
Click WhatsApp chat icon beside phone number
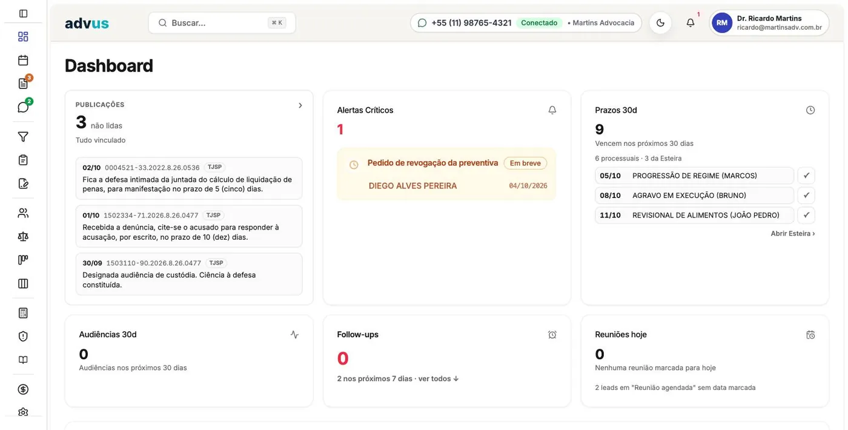(x=422, y=23)
